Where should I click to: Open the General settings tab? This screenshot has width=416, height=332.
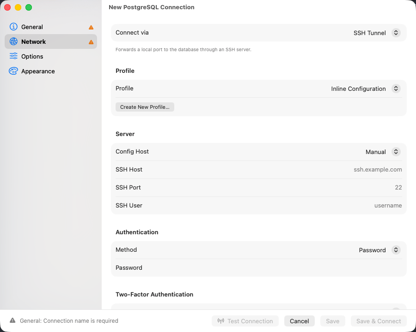point(51,27)
